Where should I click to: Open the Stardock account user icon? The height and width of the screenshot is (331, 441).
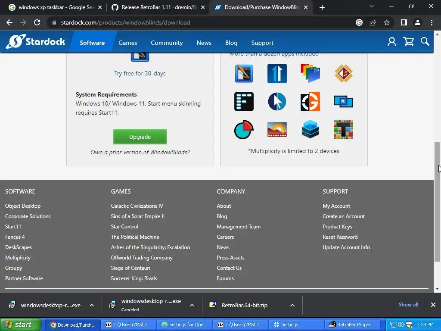tap(392, 42)
